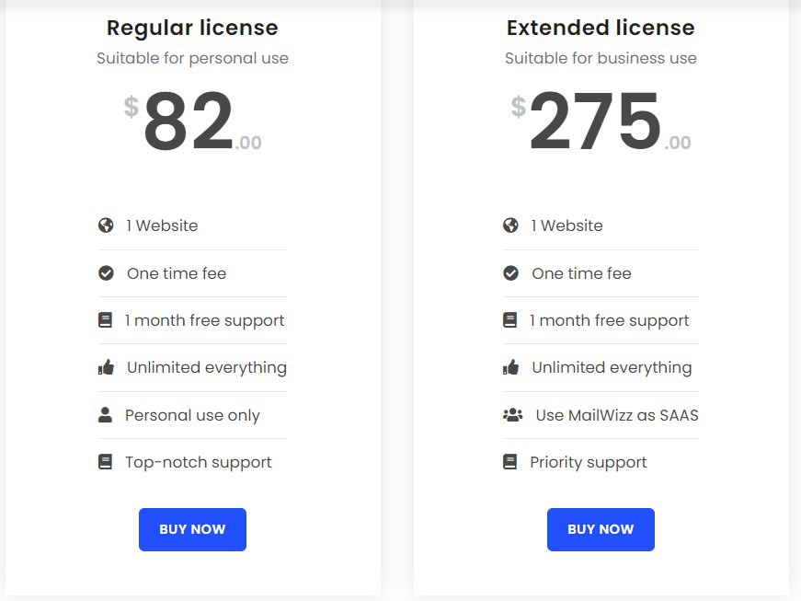Click globe icon in Regular license list
This screenshot has height=601, width=801.
[x=106, y=225]
